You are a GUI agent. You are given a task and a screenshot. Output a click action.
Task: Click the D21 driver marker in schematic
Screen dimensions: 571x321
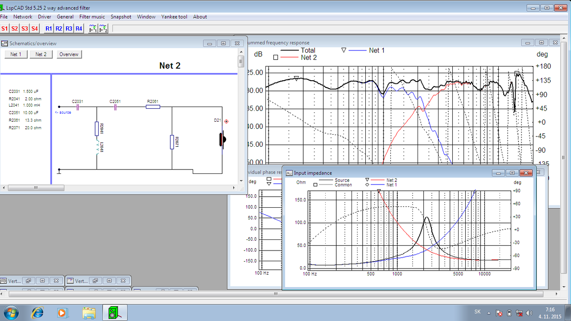pyautogui.click(x=226, y=121)
